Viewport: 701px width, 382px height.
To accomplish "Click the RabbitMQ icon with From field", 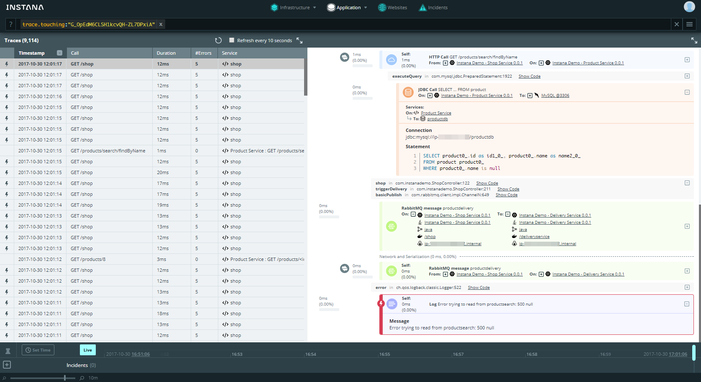I will (391, 271).
